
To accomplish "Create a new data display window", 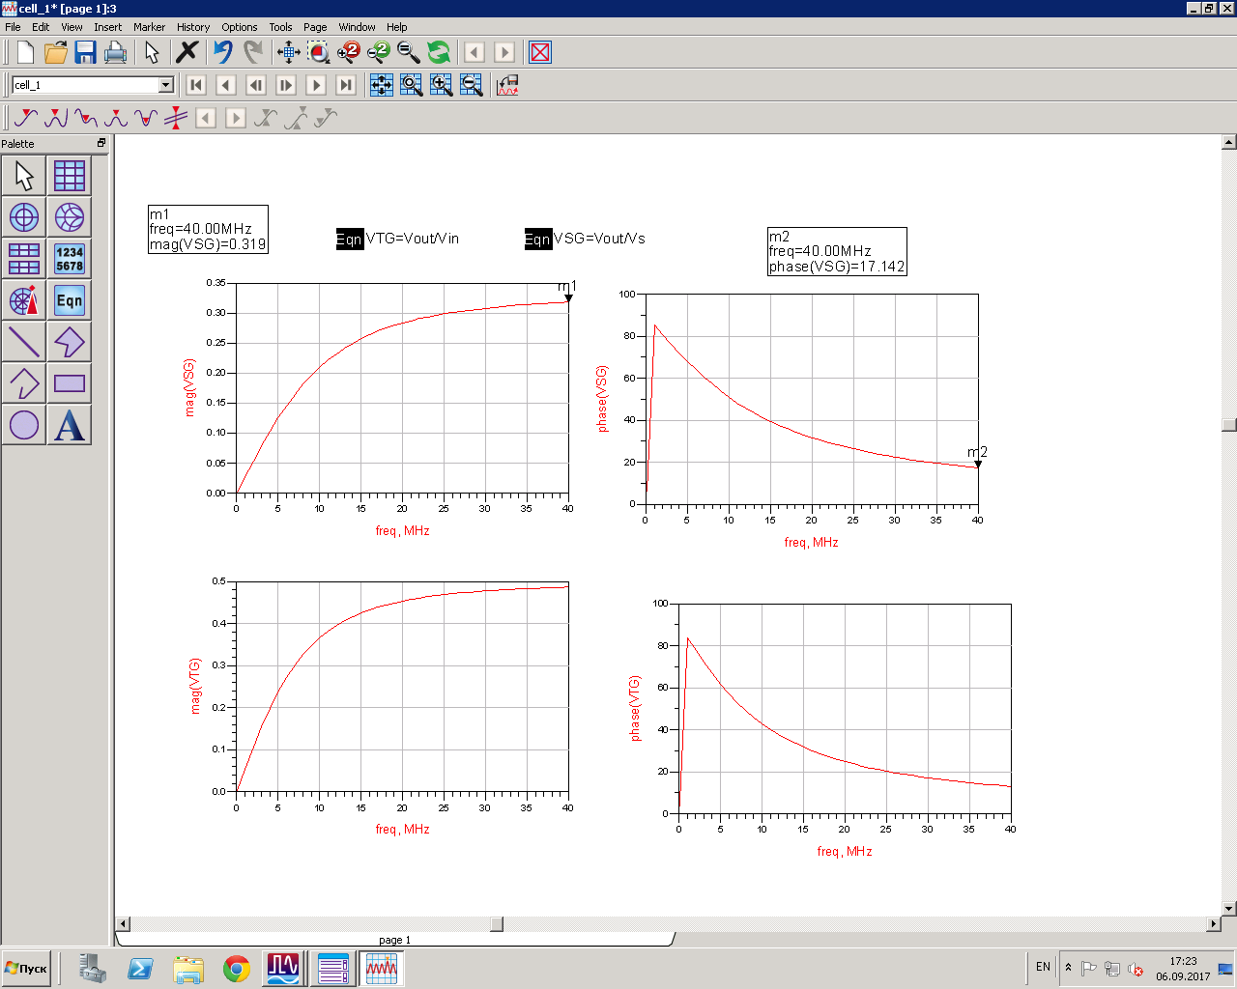I will 26,52.
